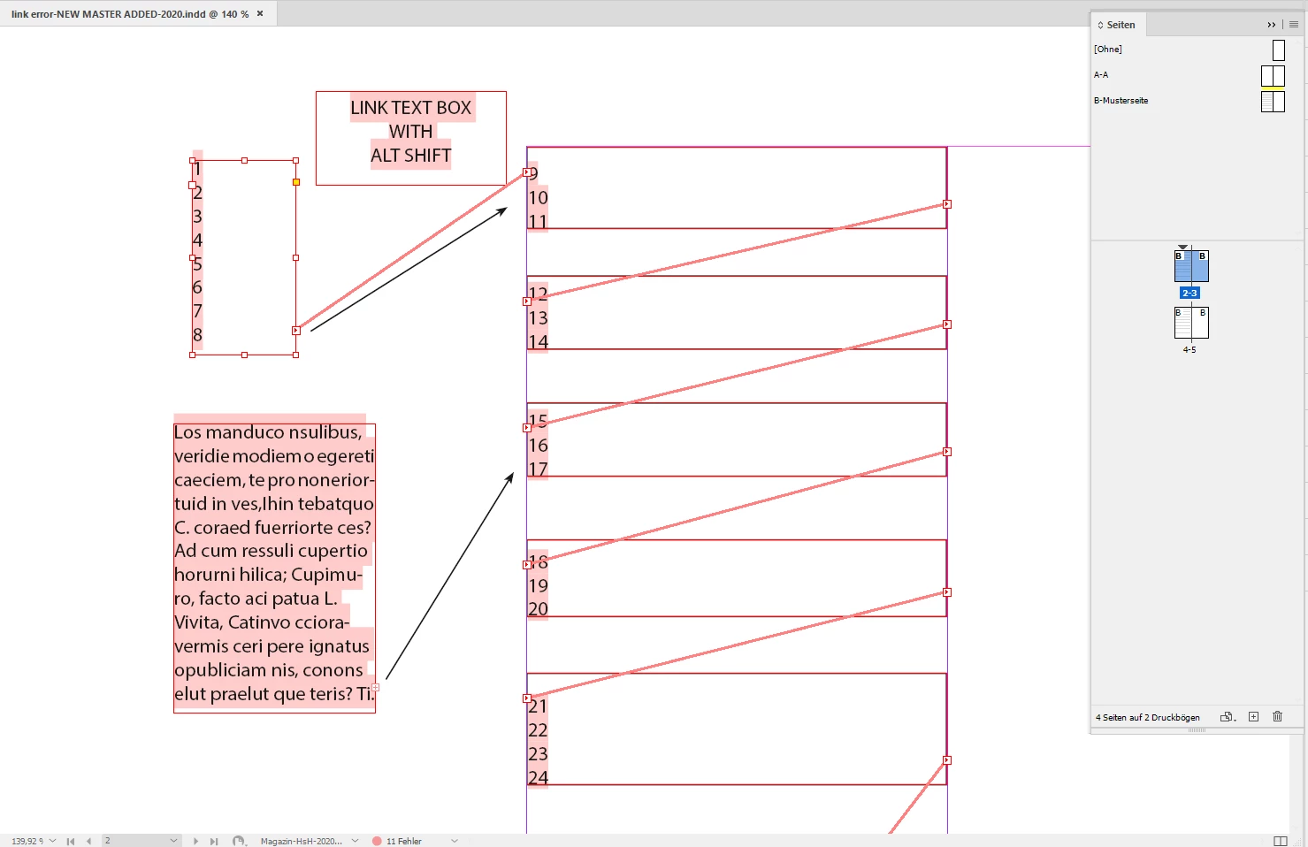Click the current page number field
The width and height of the screenshot is (1308, 847).
coord(134,841)
